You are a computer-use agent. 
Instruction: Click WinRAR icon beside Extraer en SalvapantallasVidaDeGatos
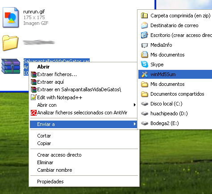click(x=33, y=89)
